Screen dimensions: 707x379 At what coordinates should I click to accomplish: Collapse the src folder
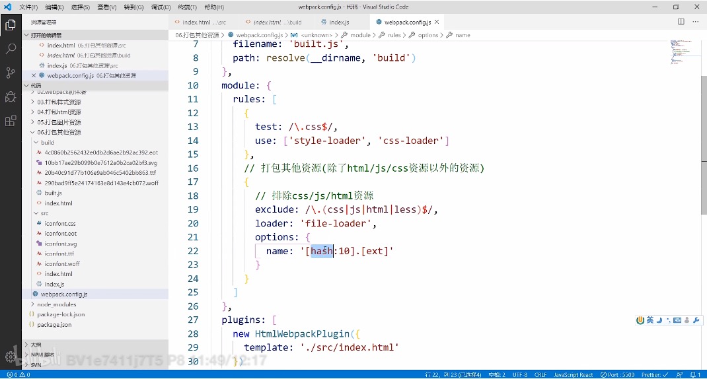(44, 213)
